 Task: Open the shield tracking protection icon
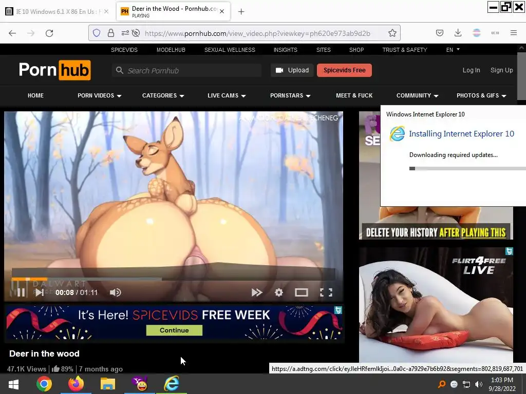(x=97, y=33)
